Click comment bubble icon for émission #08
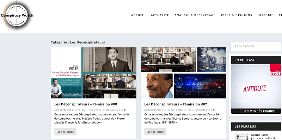This screenshot has height=140, width=282. 125,110
